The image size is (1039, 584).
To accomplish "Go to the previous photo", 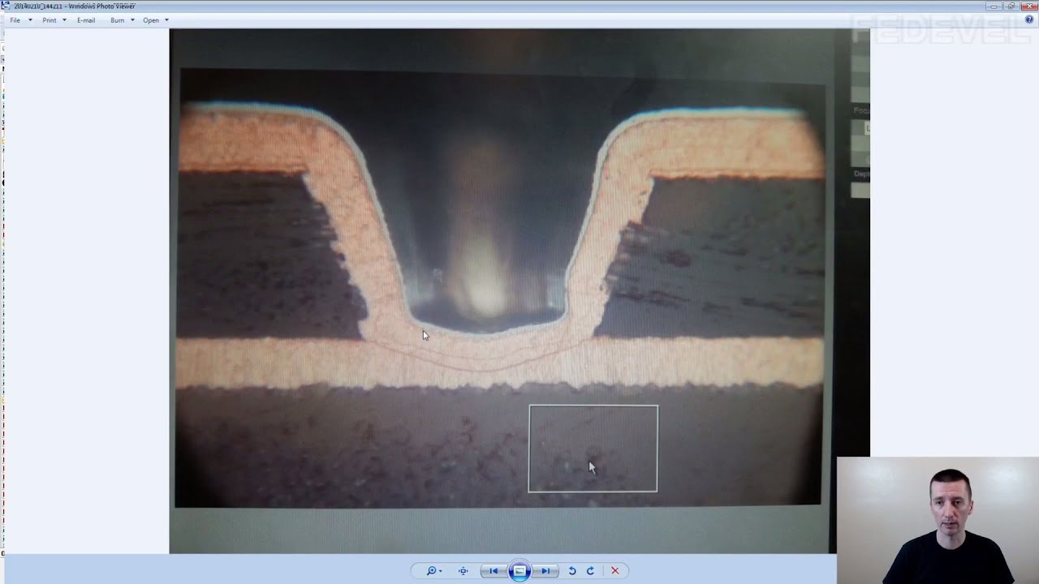I will click(x=493, y=571).
